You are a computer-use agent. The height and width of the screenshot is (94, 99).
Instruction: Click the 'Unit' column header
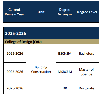tap(41, 12)
